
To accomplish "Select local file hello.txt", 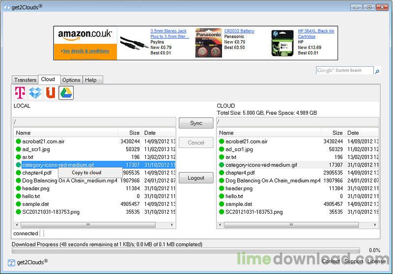I will click(31, 196).
